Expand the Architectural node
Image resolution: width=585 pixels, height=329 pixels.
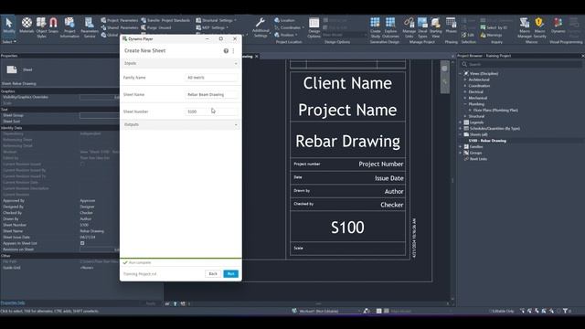pyautogui.click(x=465, y=80)
